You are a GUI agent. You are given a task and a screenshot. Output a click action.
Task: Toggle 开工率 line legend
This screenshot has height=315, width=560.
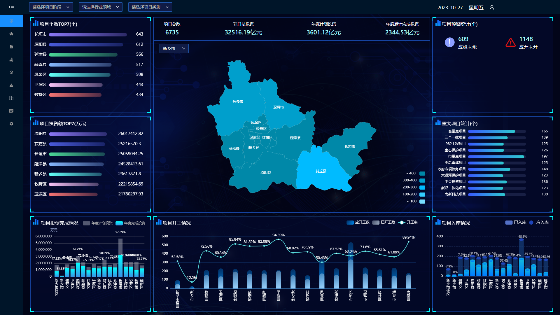pos(408,222)
